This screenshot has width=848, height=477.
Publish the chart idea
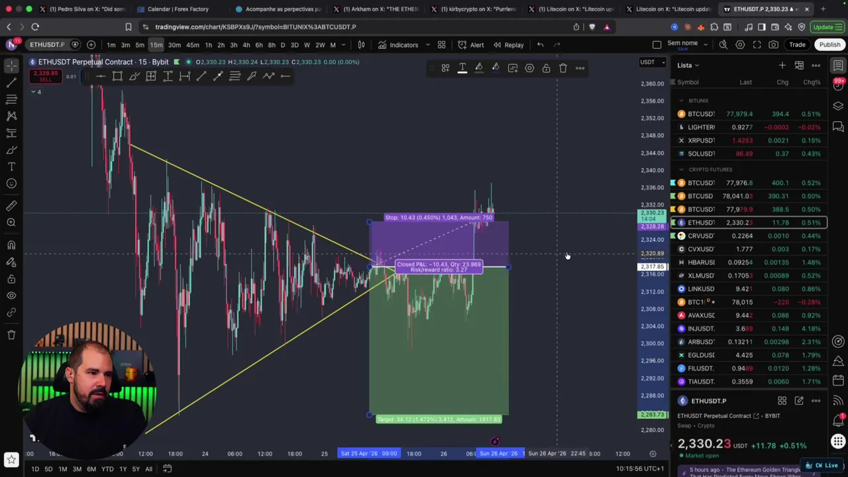pyautogui.click(x=829, y=44)
